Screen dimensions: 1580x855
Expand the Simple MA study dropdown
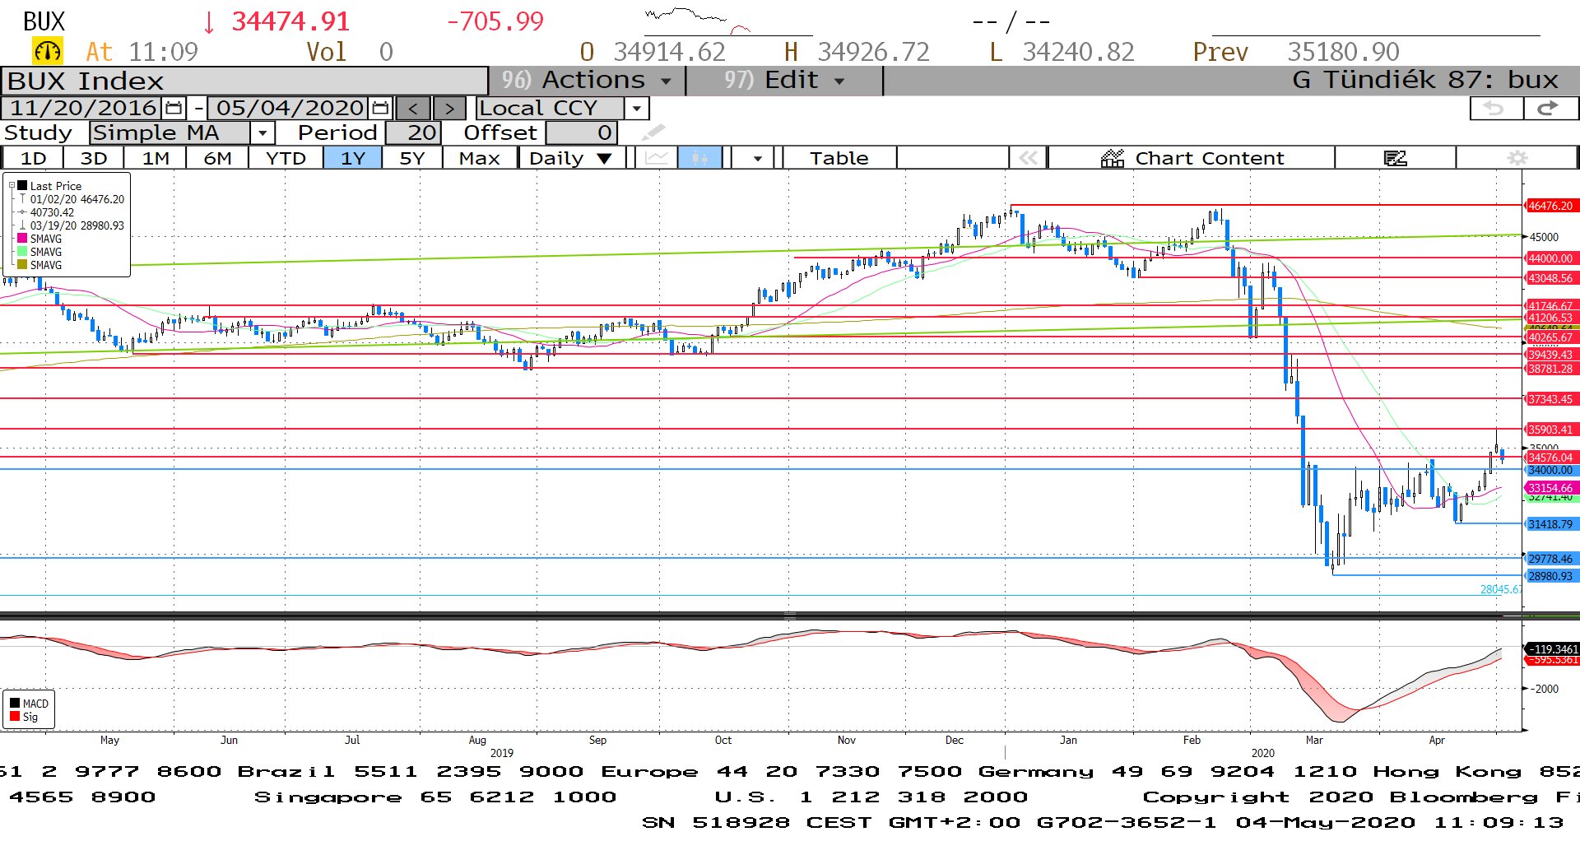[x=263, y=132]
